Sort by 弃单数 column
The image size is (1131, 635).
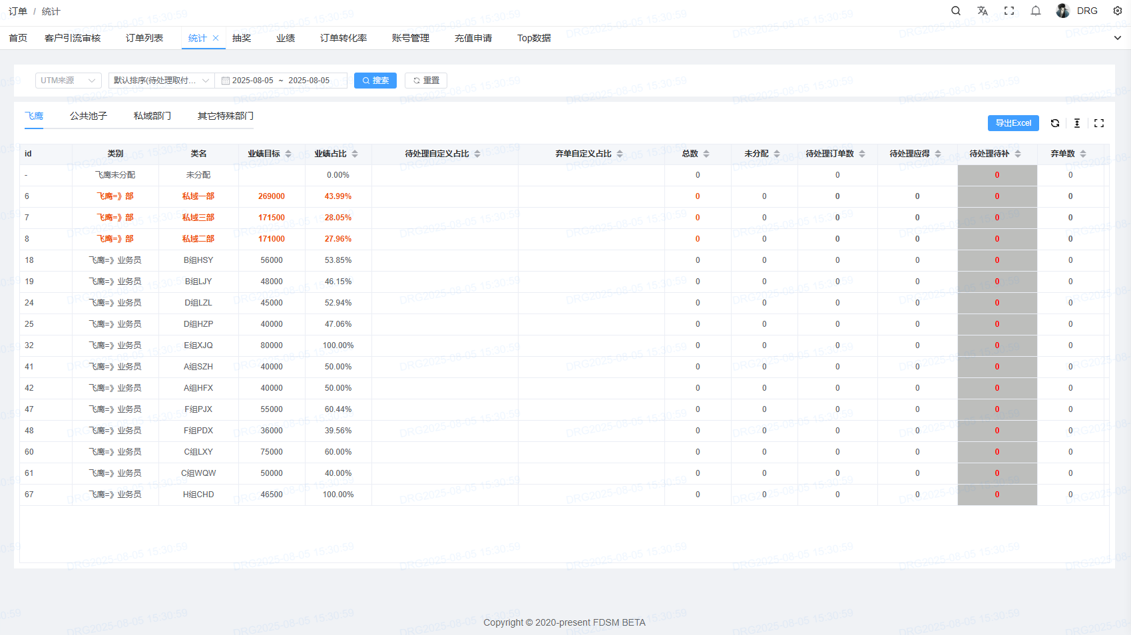coord(1083,154)
